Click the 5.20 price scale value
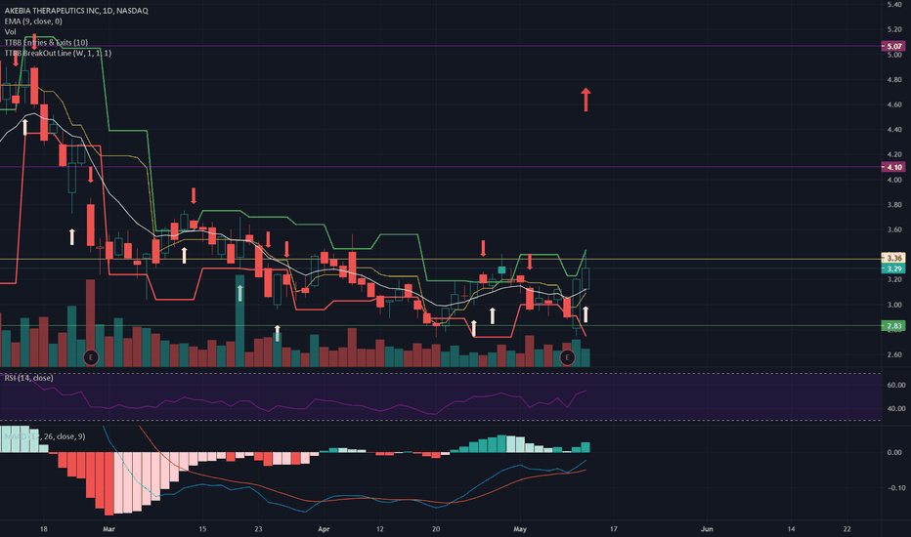 (x=894, y=29)
